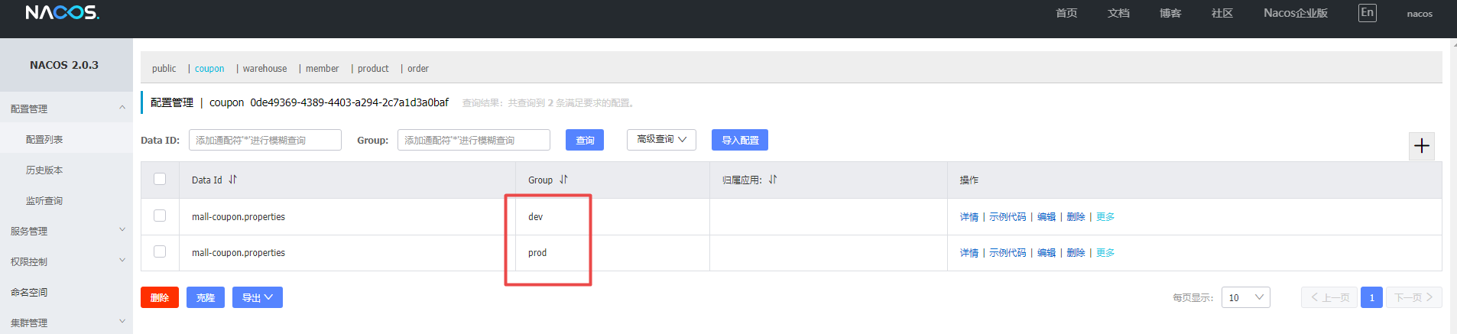
Task: Click the red 删除 bulk delete button
Action: [x=160, y=297]
